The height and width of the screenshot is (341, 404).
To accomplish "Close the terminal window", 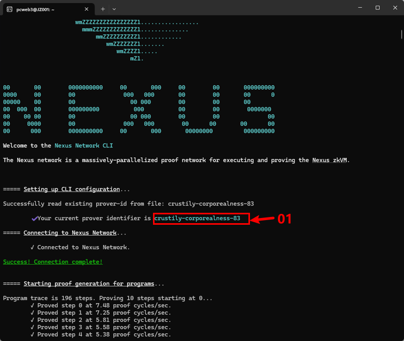I will coord(395,8).
